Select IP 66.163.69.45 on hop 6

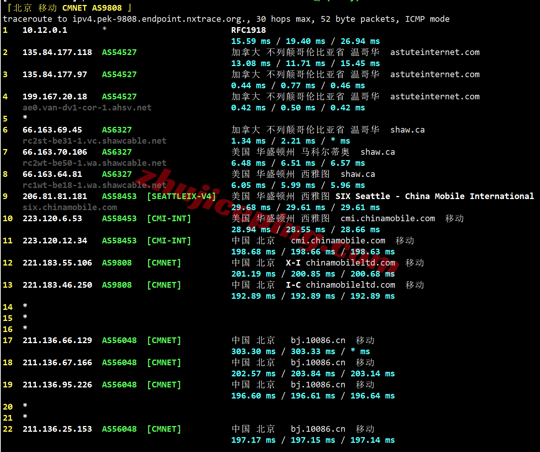point(52,130)
